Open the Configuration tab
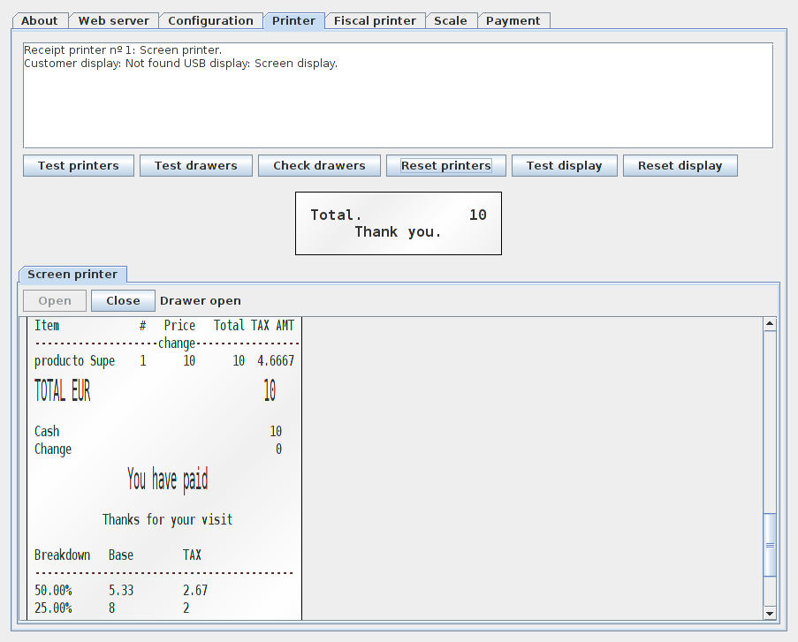 coord(210,21)
